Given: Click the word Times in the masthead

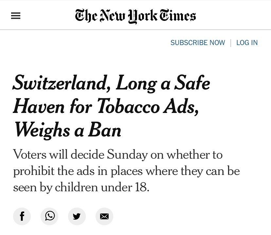Looking at the screenshot, I should pos(178,16).
